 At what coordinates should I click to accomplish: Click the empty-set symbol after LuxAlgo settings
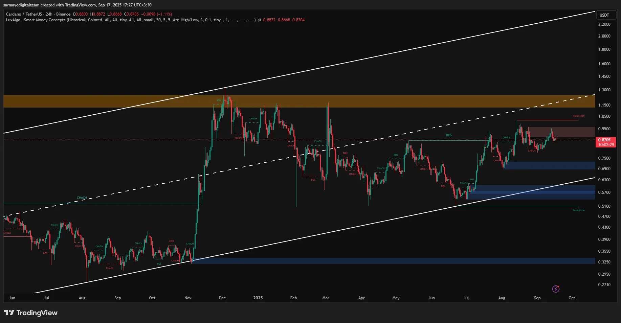259,20
